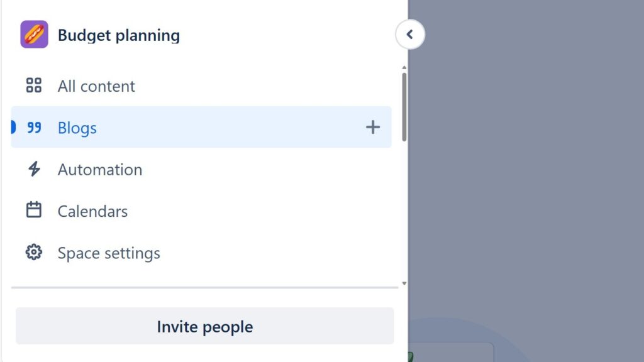Click the Calendars calendar icon
The image size is (644, 362).
pyautogui.click(x=34, y=211)
